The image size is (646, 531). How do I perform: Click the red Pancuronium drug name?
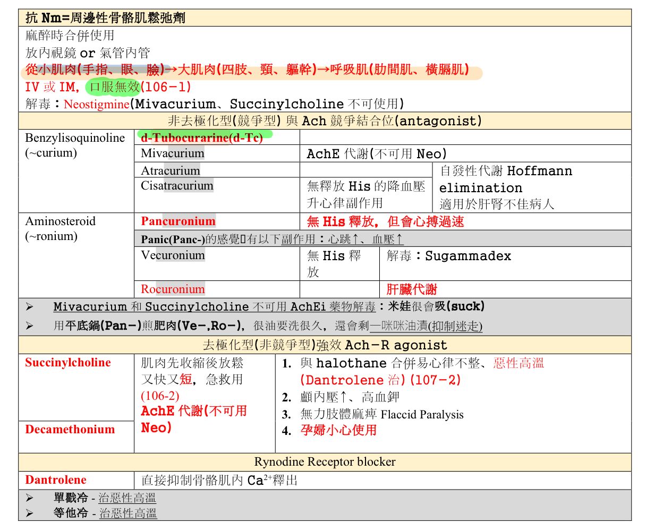coord(178,221)
